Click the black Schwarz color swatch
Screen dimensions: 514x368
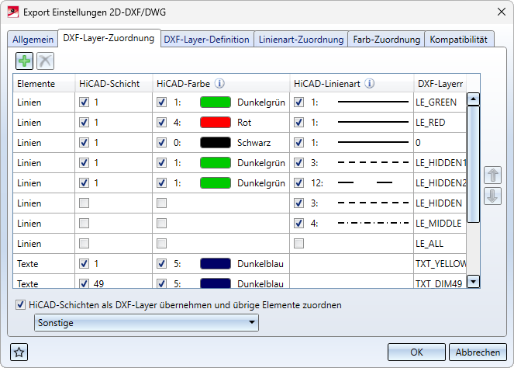click(x=216, y=143)
